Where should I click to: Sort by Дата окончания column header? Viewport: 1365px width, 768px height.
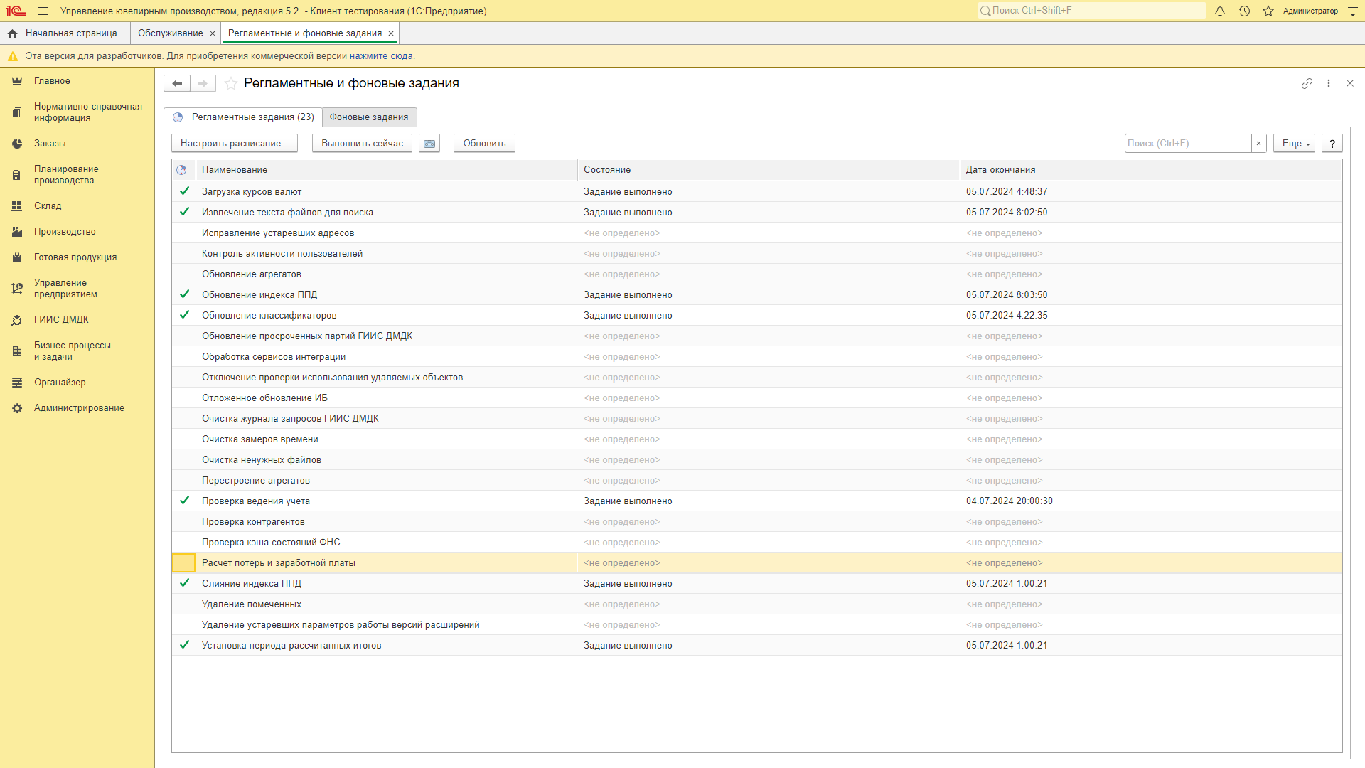tap(1151, 170)
